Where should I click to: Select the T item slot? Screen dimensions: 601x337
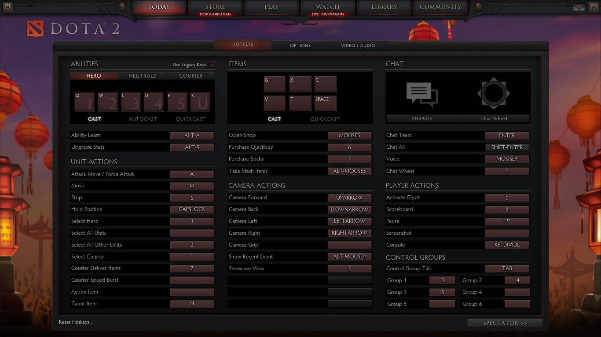click(300, 104)
